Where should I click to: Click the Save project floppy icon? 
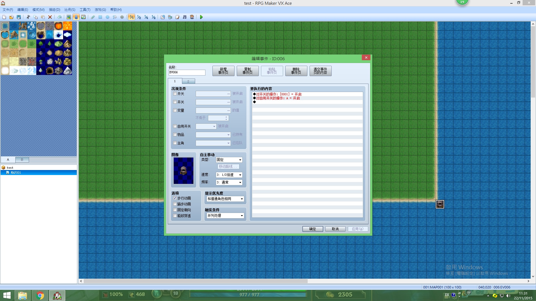click(x=19, y=17)
